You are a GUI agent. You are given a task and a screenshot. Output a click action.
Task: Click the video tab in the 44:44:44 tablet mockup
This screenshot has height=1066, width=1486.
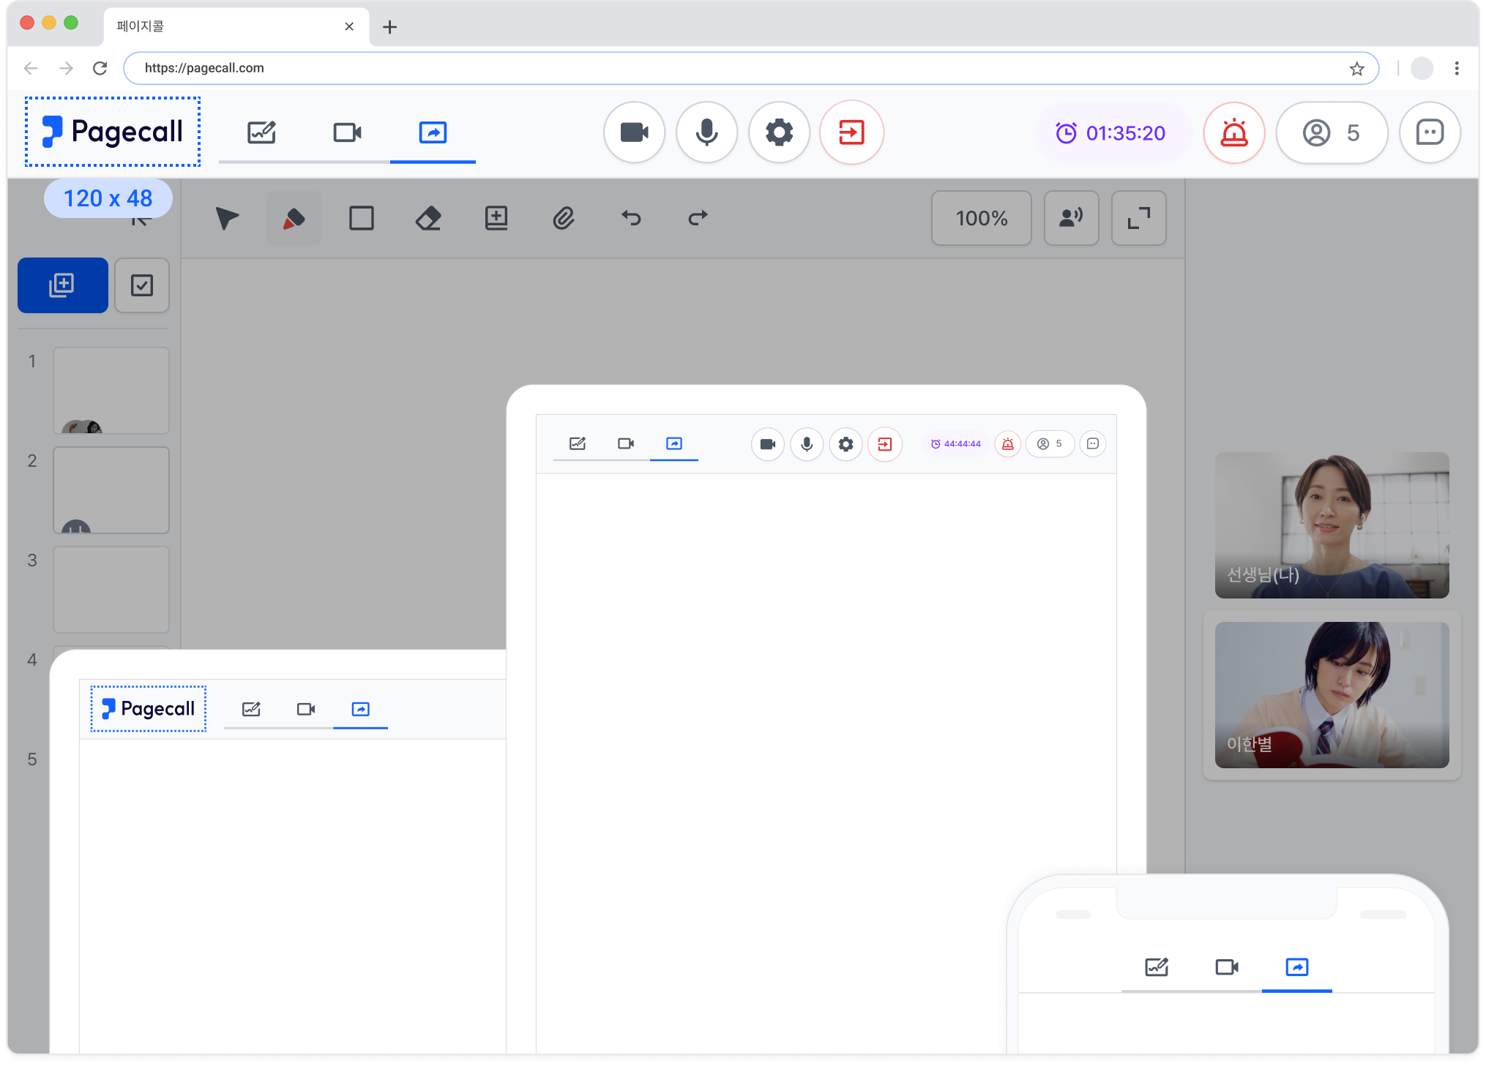(x=626, y=443)
